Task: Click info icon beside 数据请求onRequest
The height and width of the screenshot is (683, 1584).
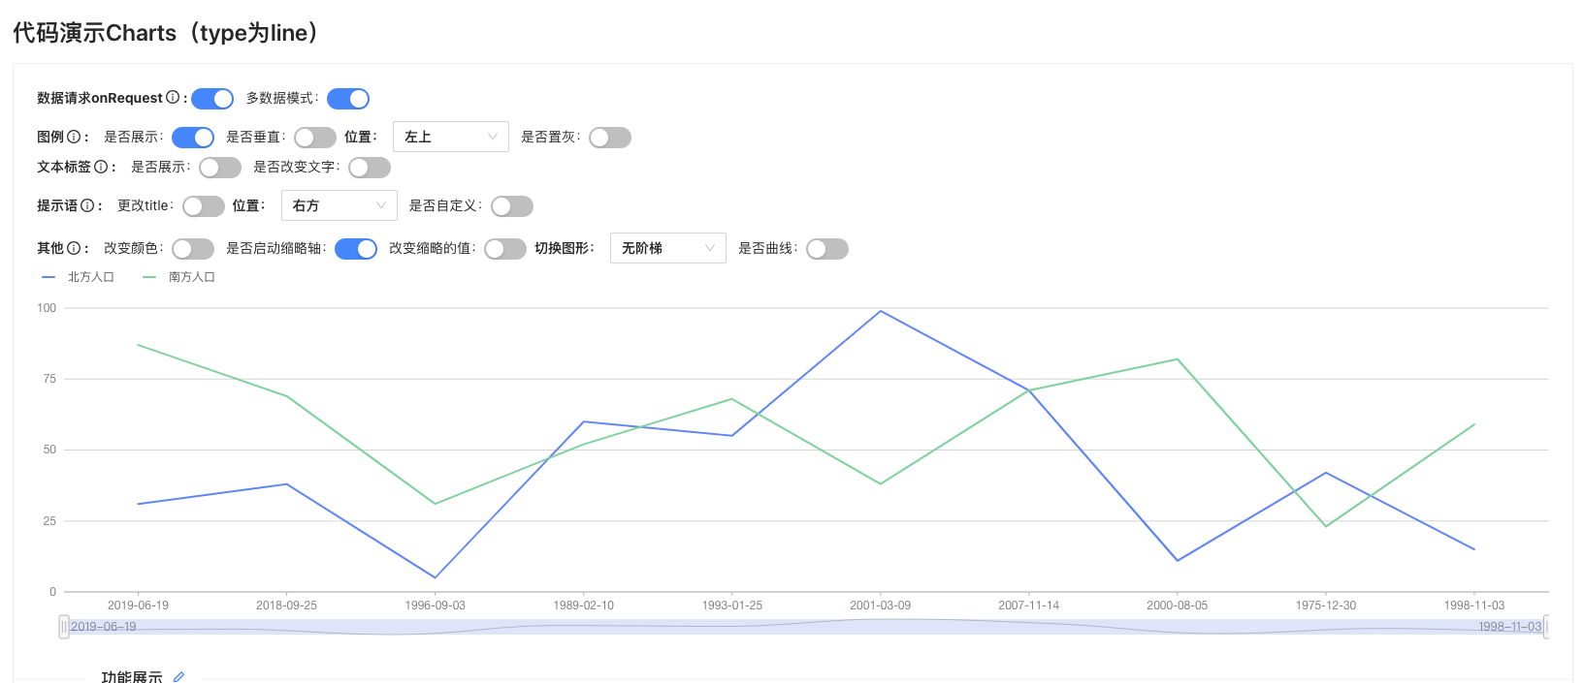Action: (x=173, y=98)
